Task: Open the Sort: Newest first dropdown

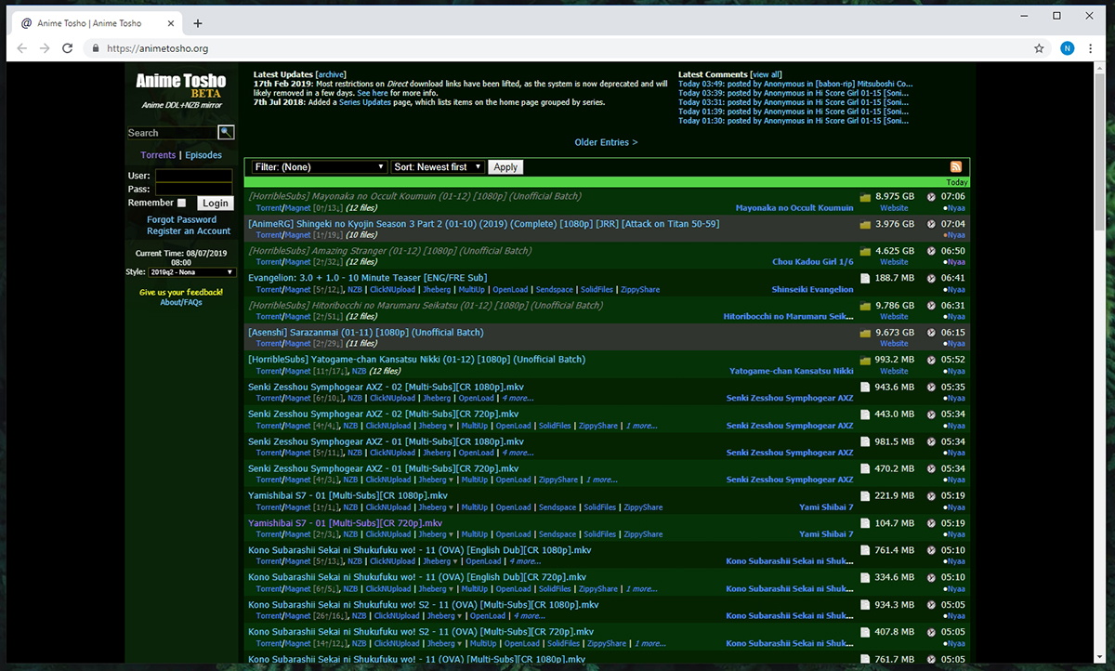Action: coord(438,167)
